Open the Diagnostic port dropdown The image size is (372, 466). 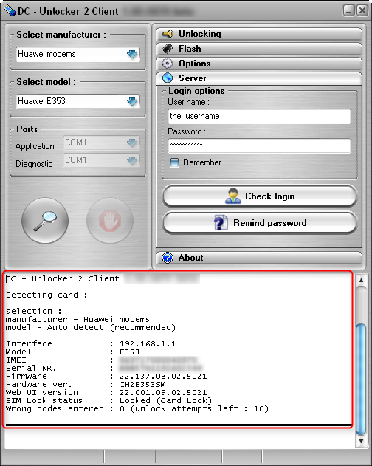point(101,160)
